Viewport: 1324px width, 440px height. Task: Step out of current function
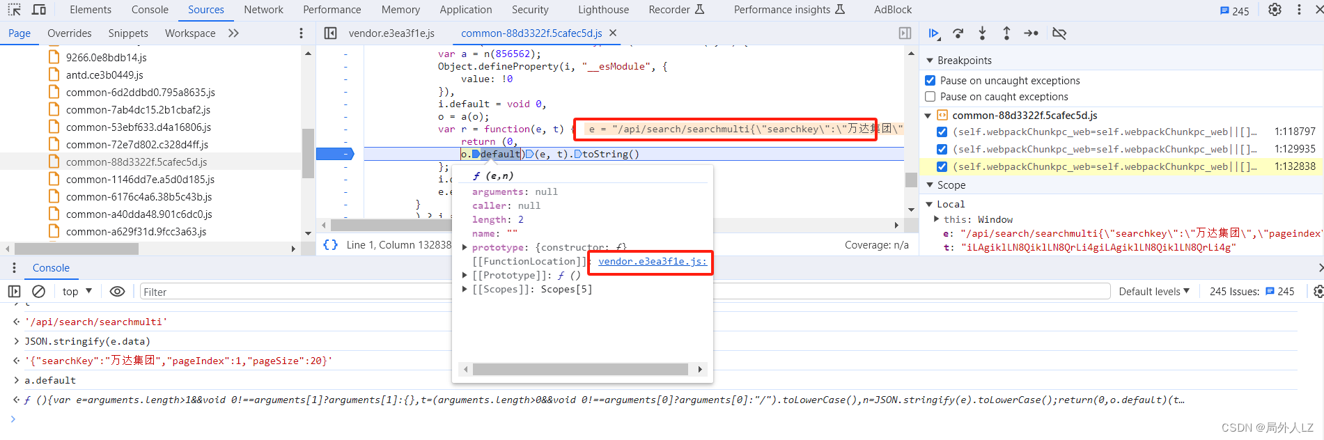point(1006,33)
